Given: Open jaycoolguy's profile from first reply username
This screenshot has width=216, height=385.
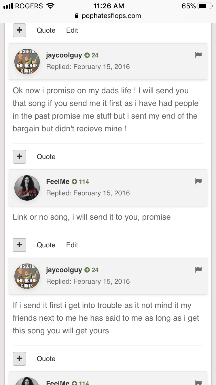Looking at the screenshot, I should (x=64, y=55).
